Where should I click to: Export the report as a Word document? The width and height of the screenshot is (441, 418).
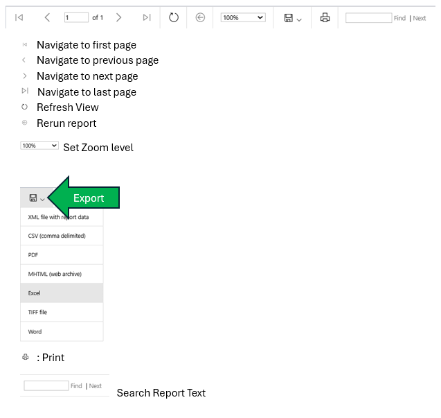[35, 331]
